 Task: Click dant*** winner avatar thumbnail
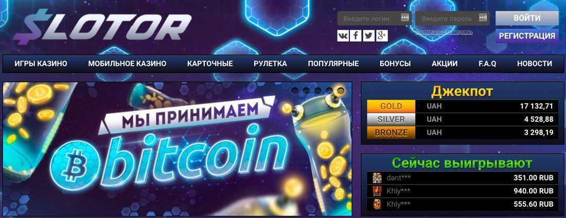click(377, 177)
